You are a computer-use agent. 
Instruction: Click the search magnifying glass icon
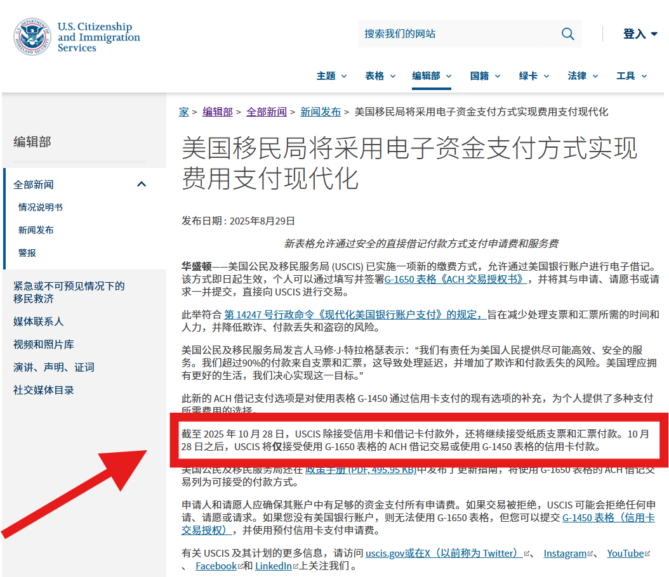pos(567,34)
